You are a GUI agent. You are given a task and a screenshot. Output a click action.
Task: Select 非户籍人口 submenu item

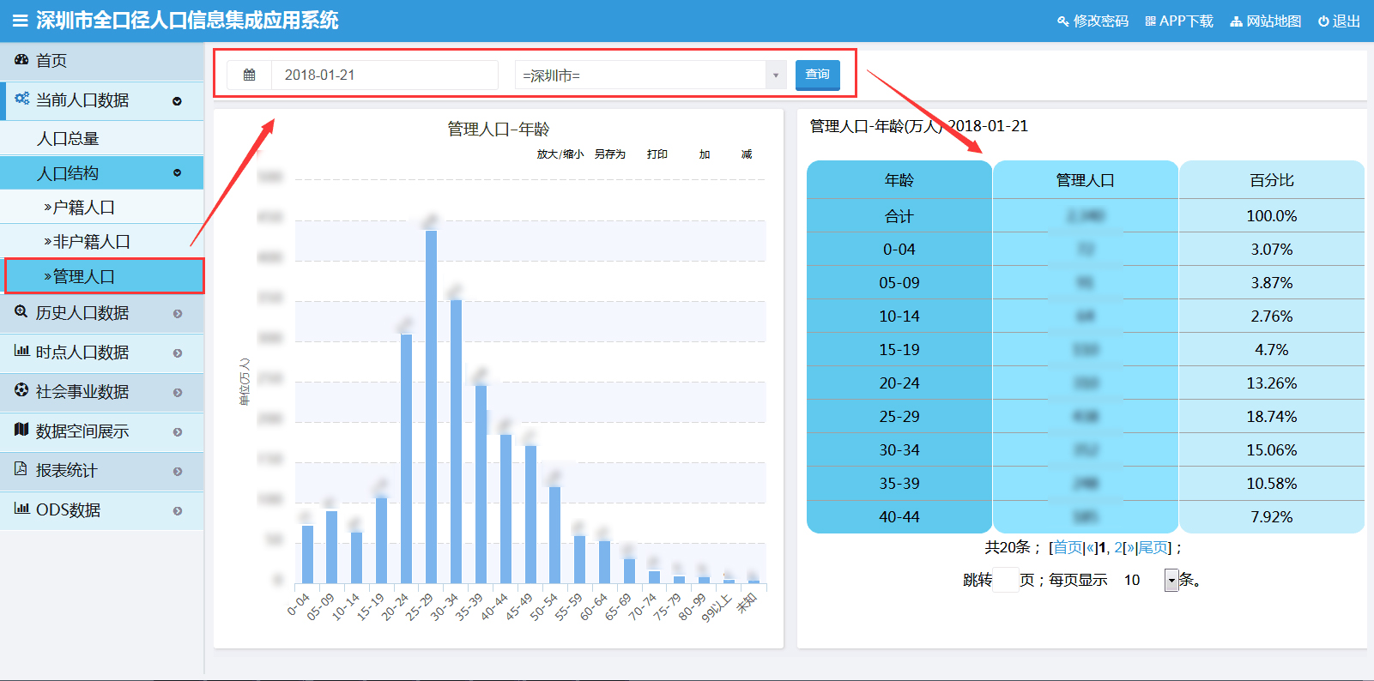(x=101, y=242)
